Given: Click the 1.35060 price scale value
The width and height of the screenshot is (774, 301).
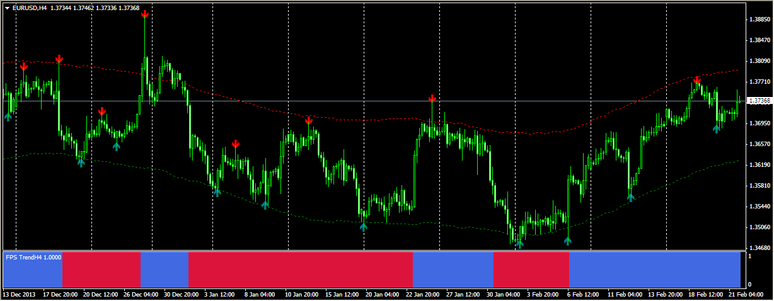Looking at the screenshot, I should [x=761, y=227].
